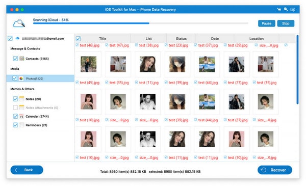
Task: Uncheck the test (45).jpg checkbox
Action: pos(77,82)
